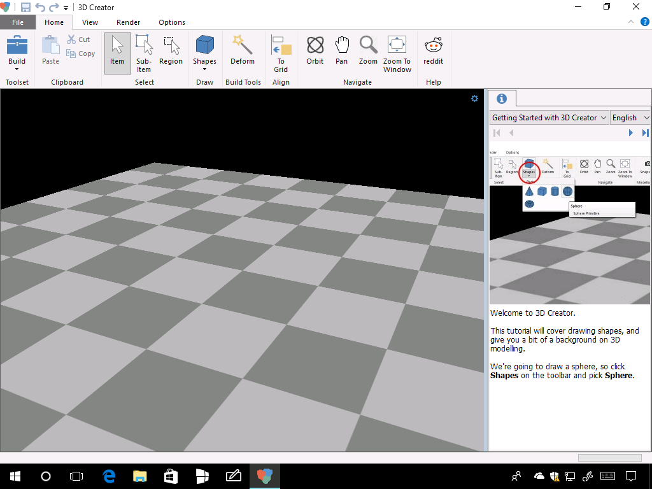Open File Explorer from the taskbar
Viewport: 652px width, 489px height.
pos(139,476)
